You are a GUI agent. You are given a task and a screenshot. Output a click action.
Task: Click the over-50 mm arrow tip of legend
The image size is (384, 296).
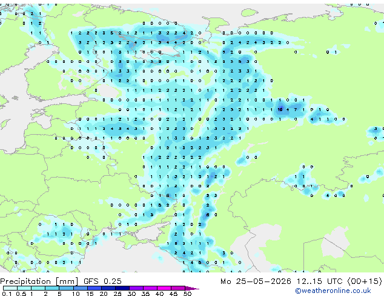click(x=192, y=288)
